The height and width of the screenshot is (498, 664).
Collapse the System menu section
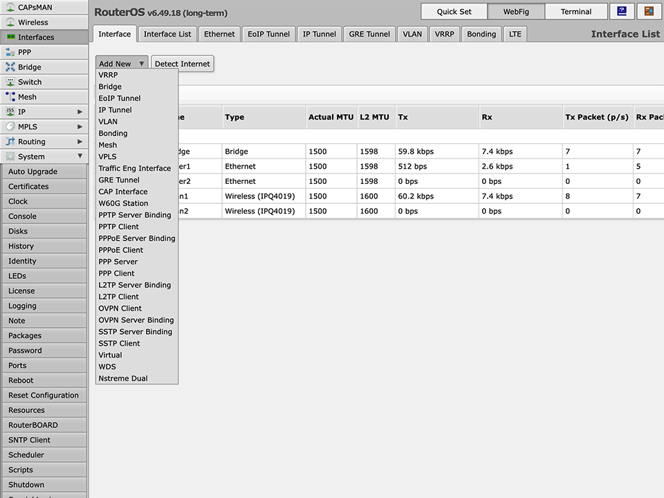point(80,156)
